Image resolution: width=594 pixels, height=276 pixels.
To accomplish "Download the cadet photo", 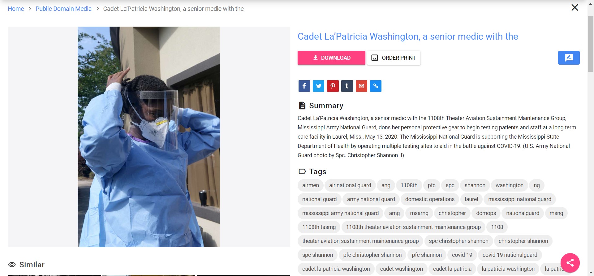I will click(x=331, y=58).
